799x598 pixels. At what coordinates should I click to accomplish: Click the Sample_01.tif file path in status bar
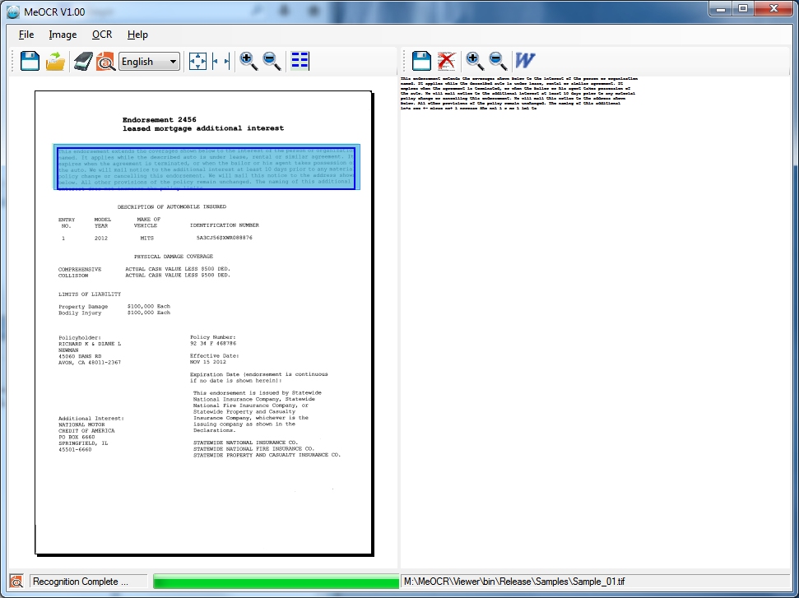pos(514,582)
